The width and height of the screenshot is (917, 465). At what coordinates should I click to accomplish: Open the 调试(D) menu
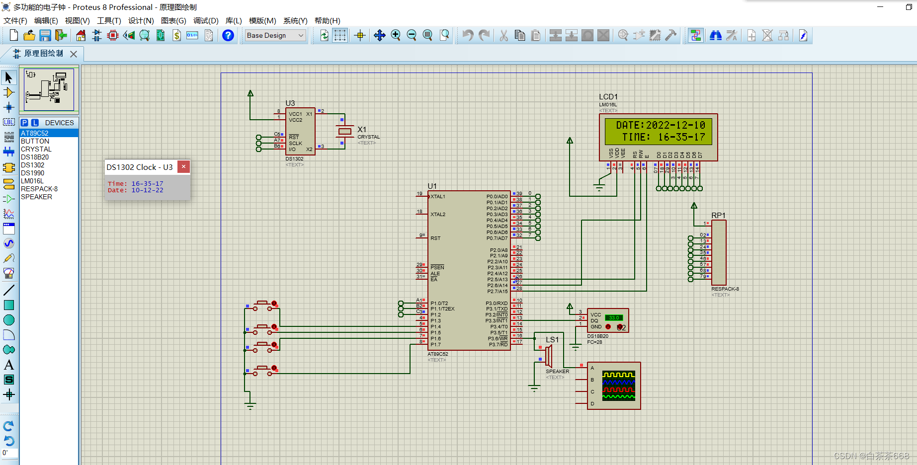point(206,20)
